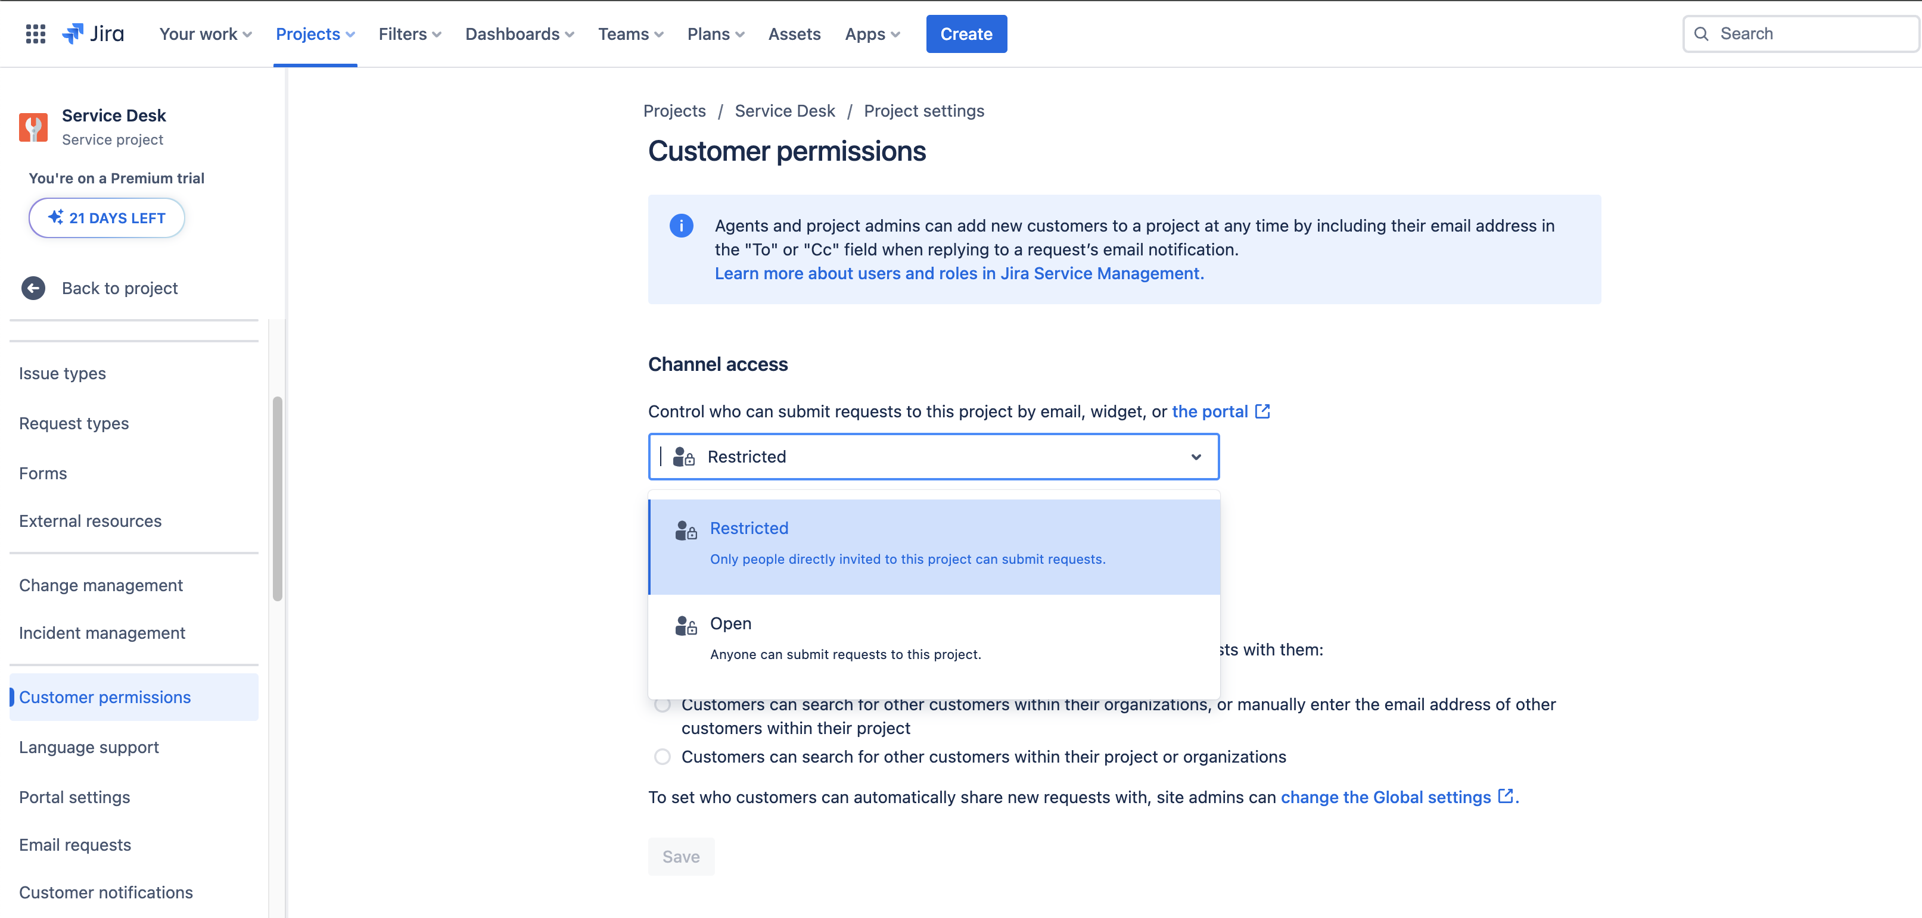Click the back arrow next to Back to project
The width and height of the screenshot is (1922, 918).
click(33, 288)
